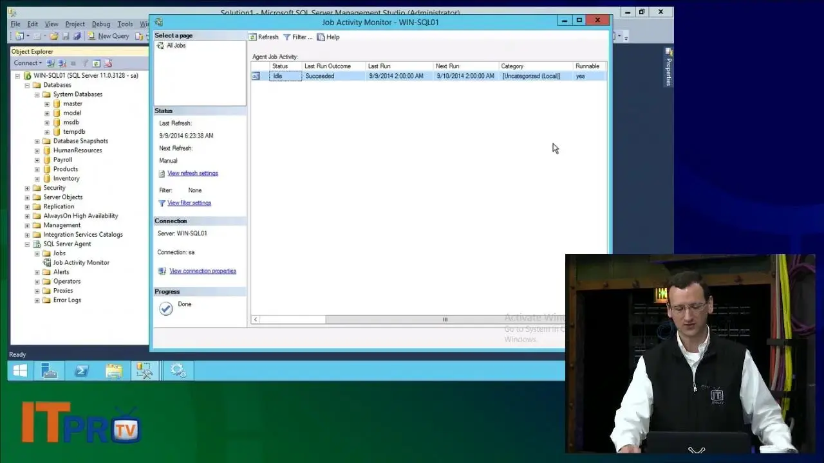824x463 pixels.
Task: Collapse the System Databases folder
Action: coord(37,95)
